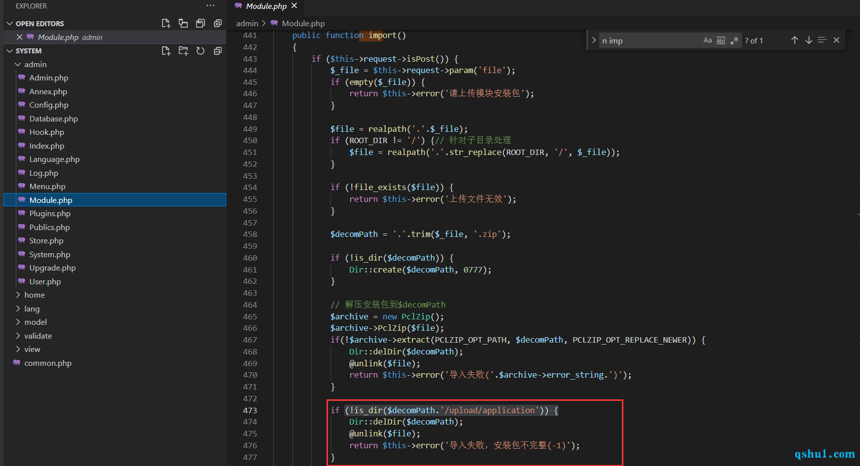Toggle vertical/horizontal editor layout icon

[183, 23]
